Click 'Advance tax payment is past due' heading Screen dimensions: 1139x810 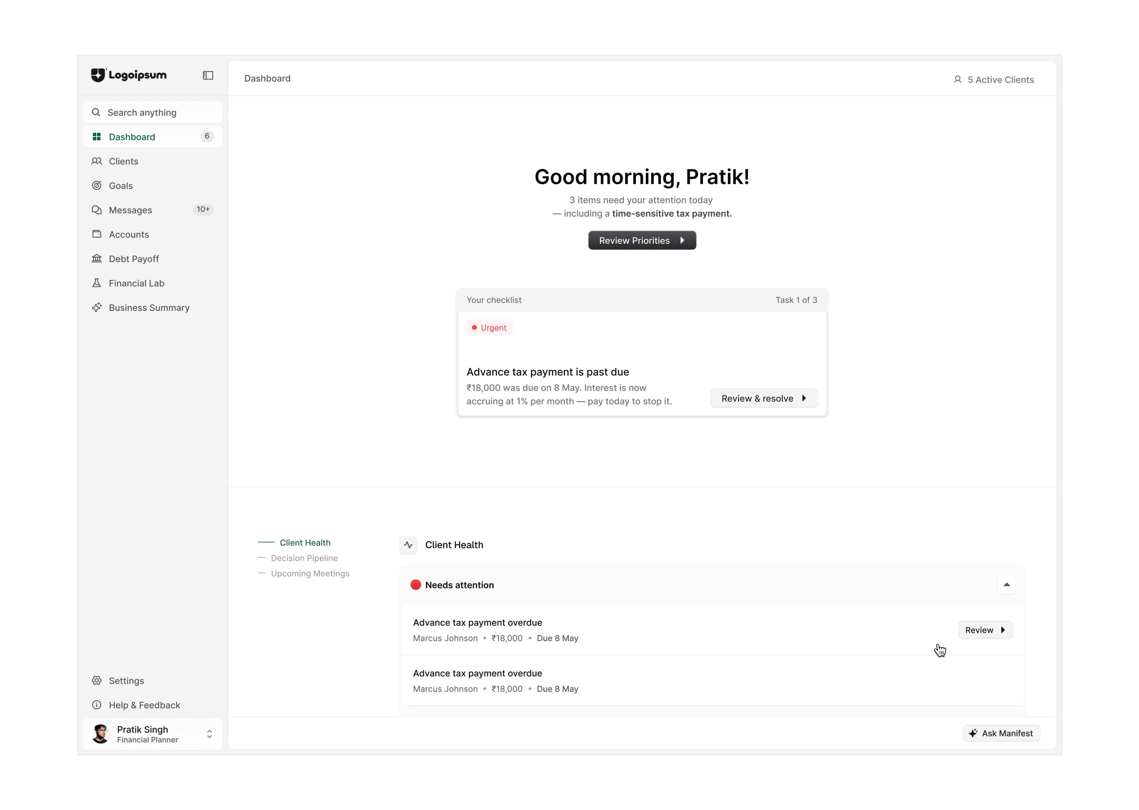[x=548, y=372]
